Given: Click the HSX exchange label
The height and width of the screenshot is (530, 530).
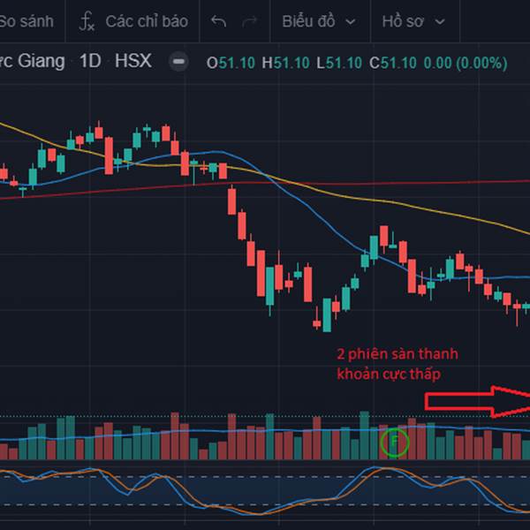Looking at the screenshot, I should click(133, 61).
